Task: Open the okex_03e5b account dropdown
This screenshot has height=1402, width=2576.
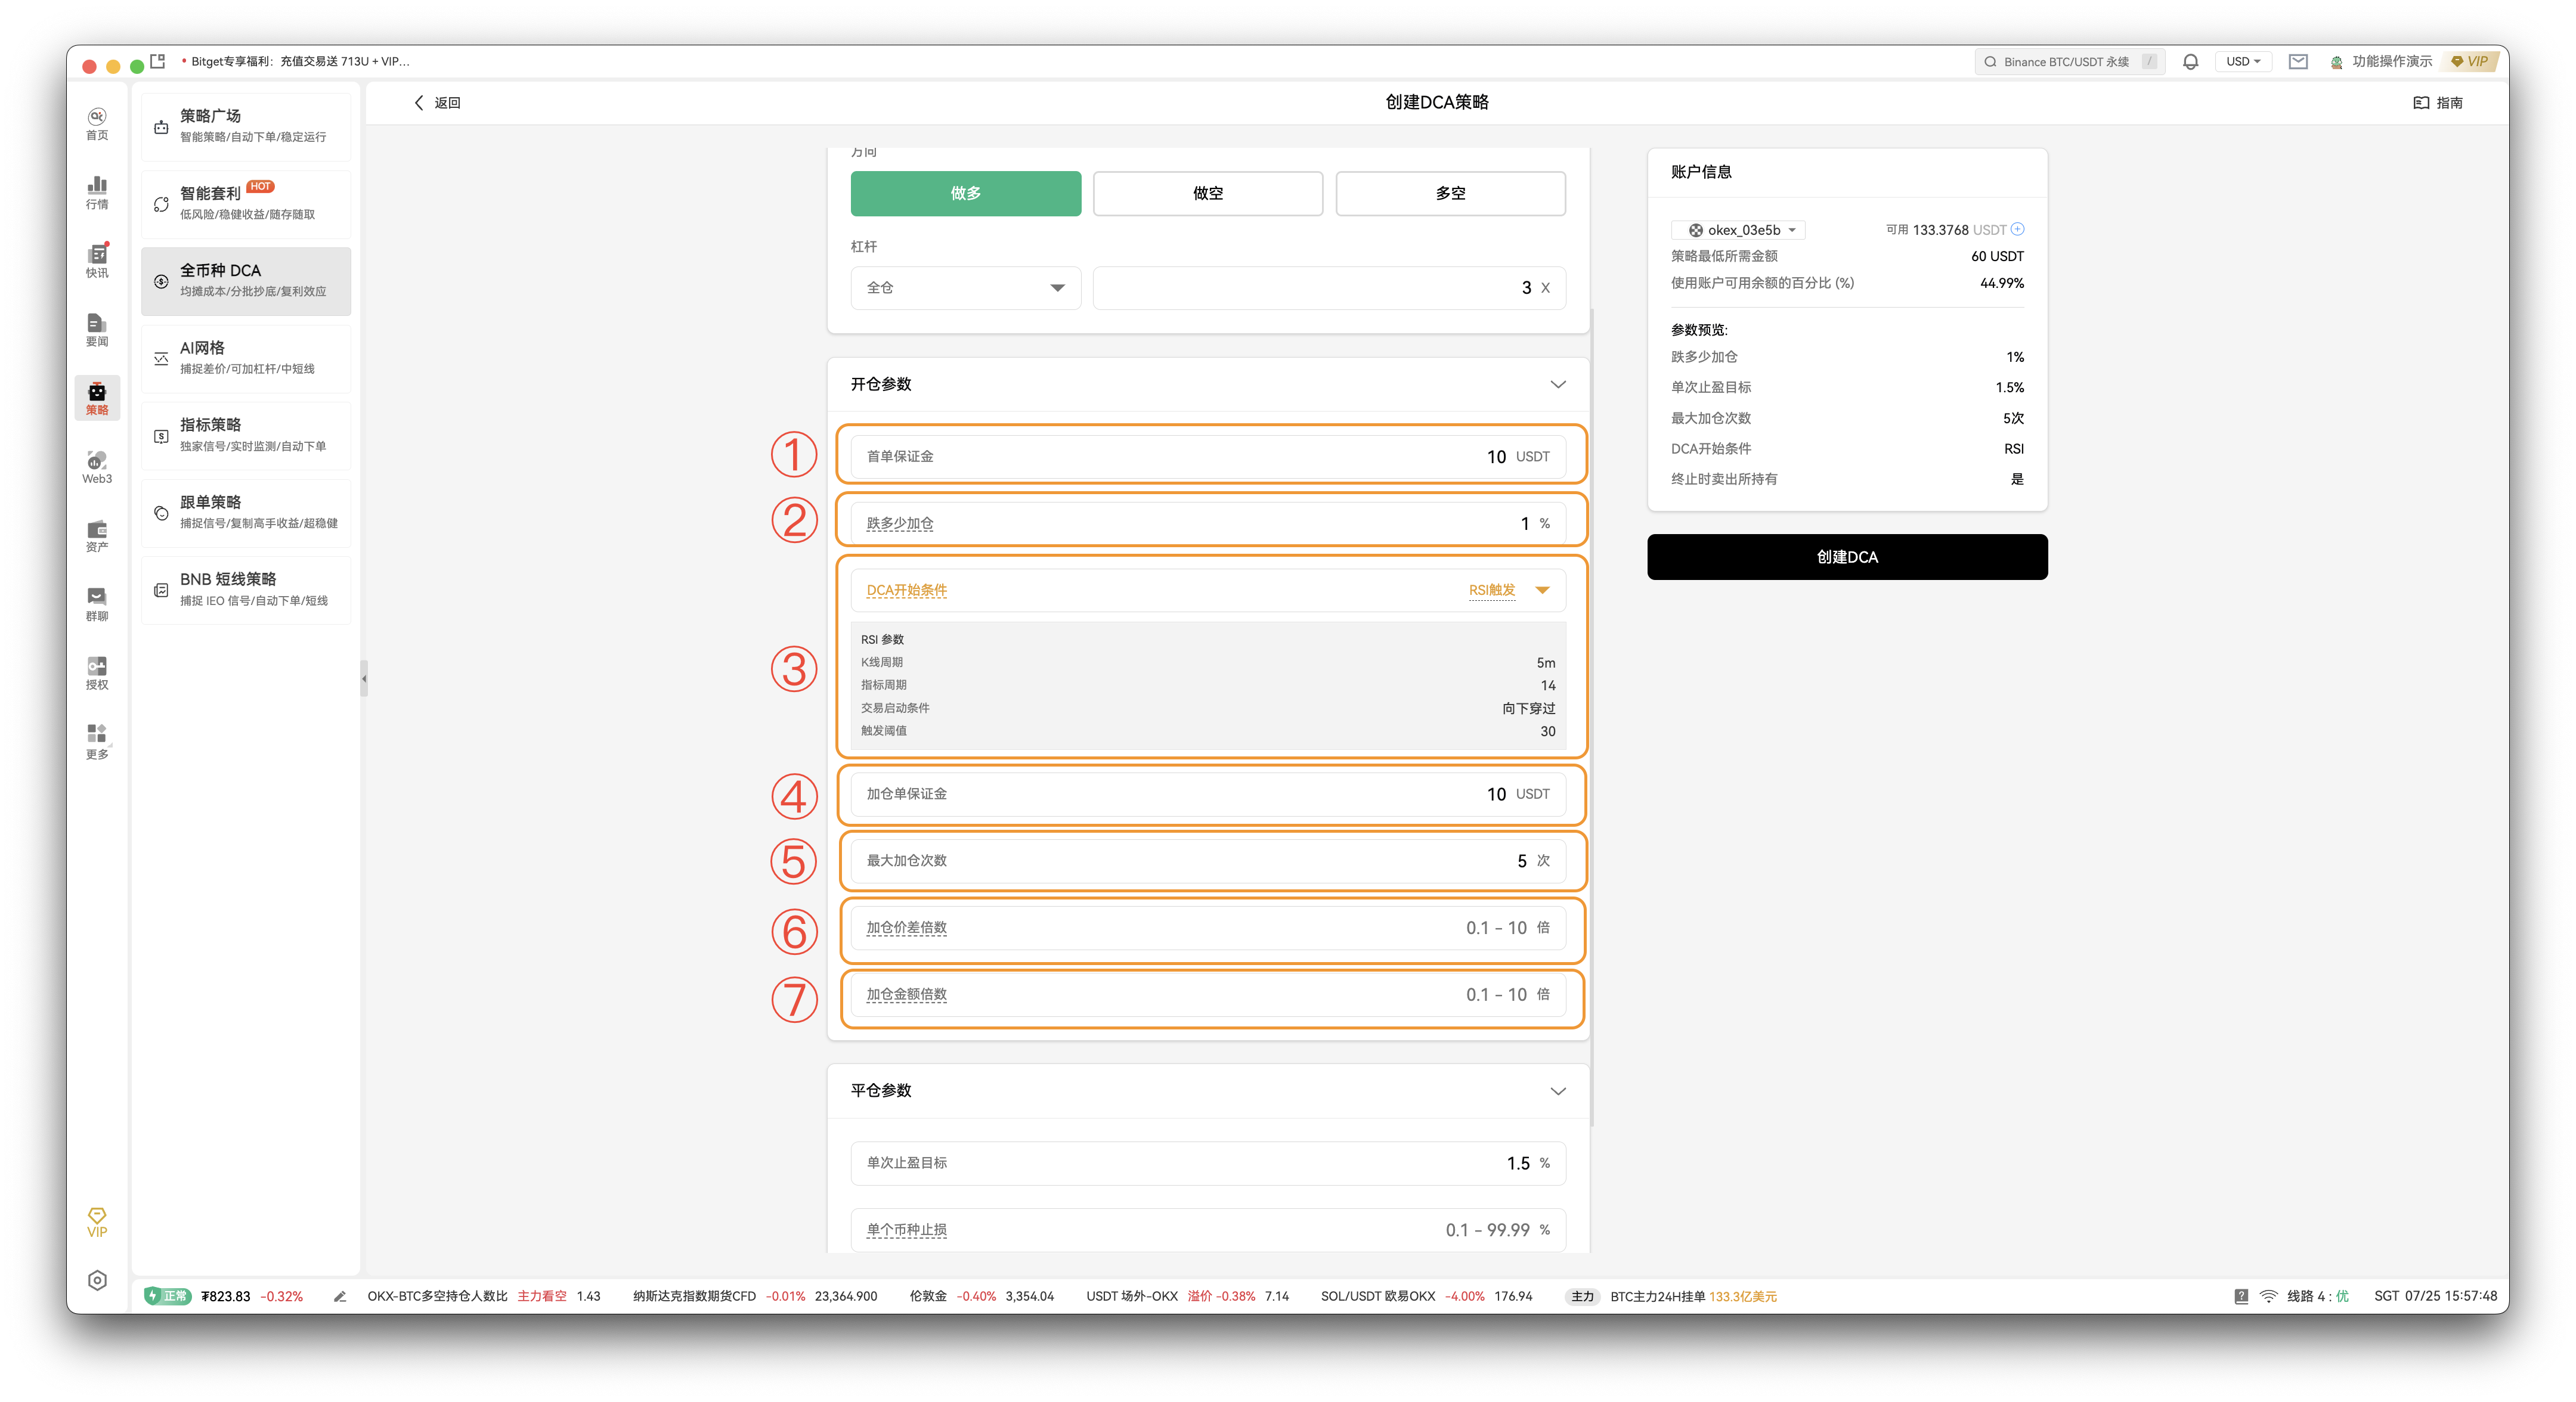Action: coord(1738,230)
